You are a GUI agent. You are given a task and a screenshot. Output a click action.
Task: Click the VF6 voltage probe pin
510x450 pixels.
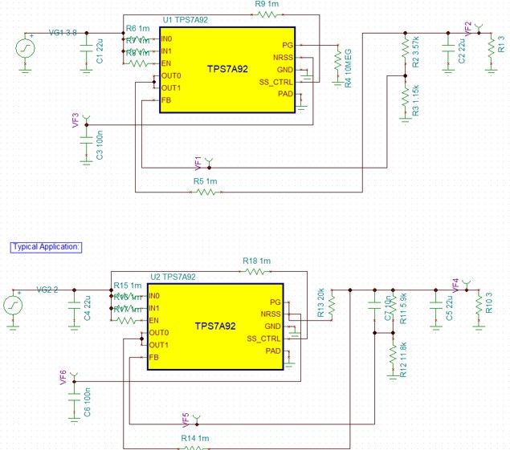[x=74, y=378]
